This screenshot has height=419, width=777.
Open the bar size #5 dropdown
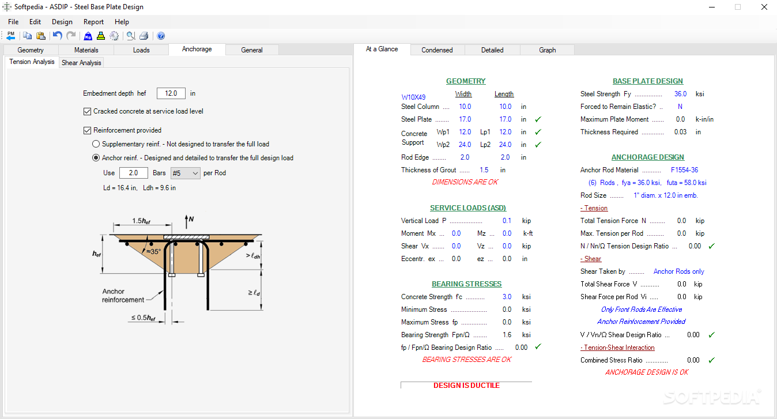pos(184,173)
